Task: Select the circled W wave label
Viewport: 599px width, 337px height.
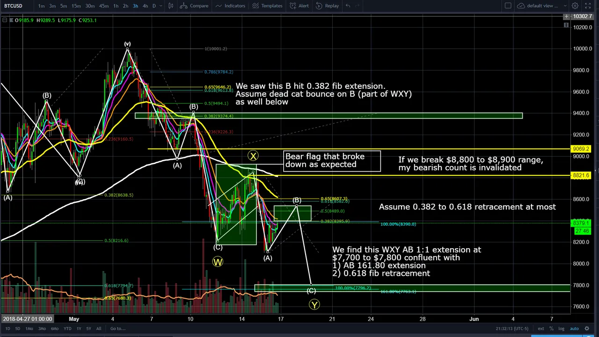Action: pyautogui.click(x=218, y=262)
